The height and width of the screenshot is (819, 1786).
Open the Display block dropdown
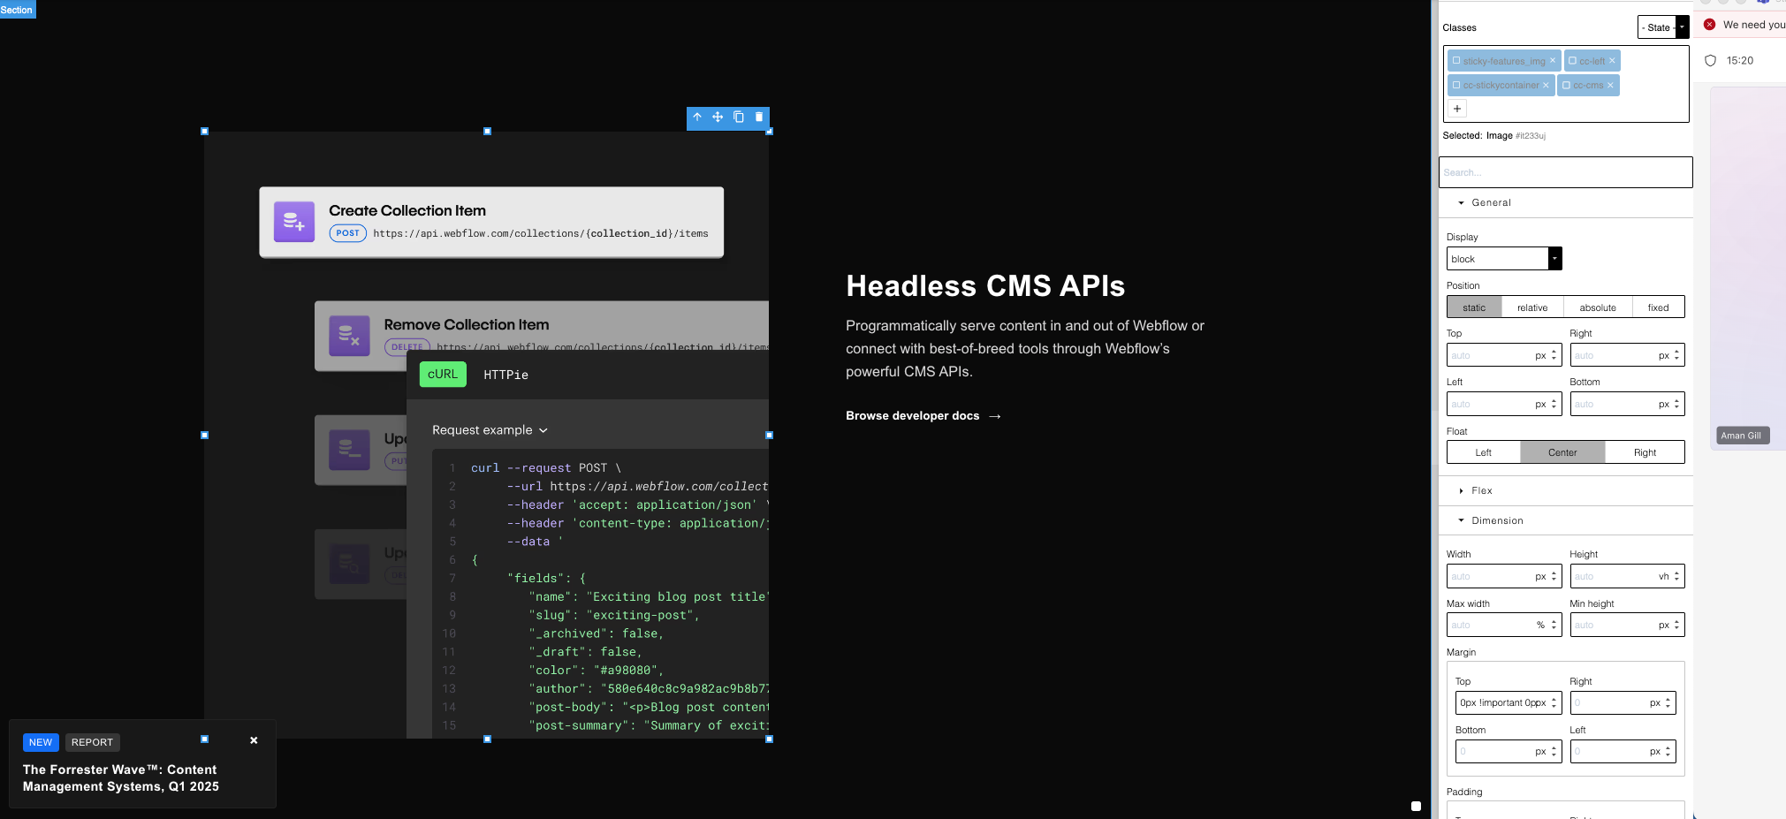coord(1504,259)
